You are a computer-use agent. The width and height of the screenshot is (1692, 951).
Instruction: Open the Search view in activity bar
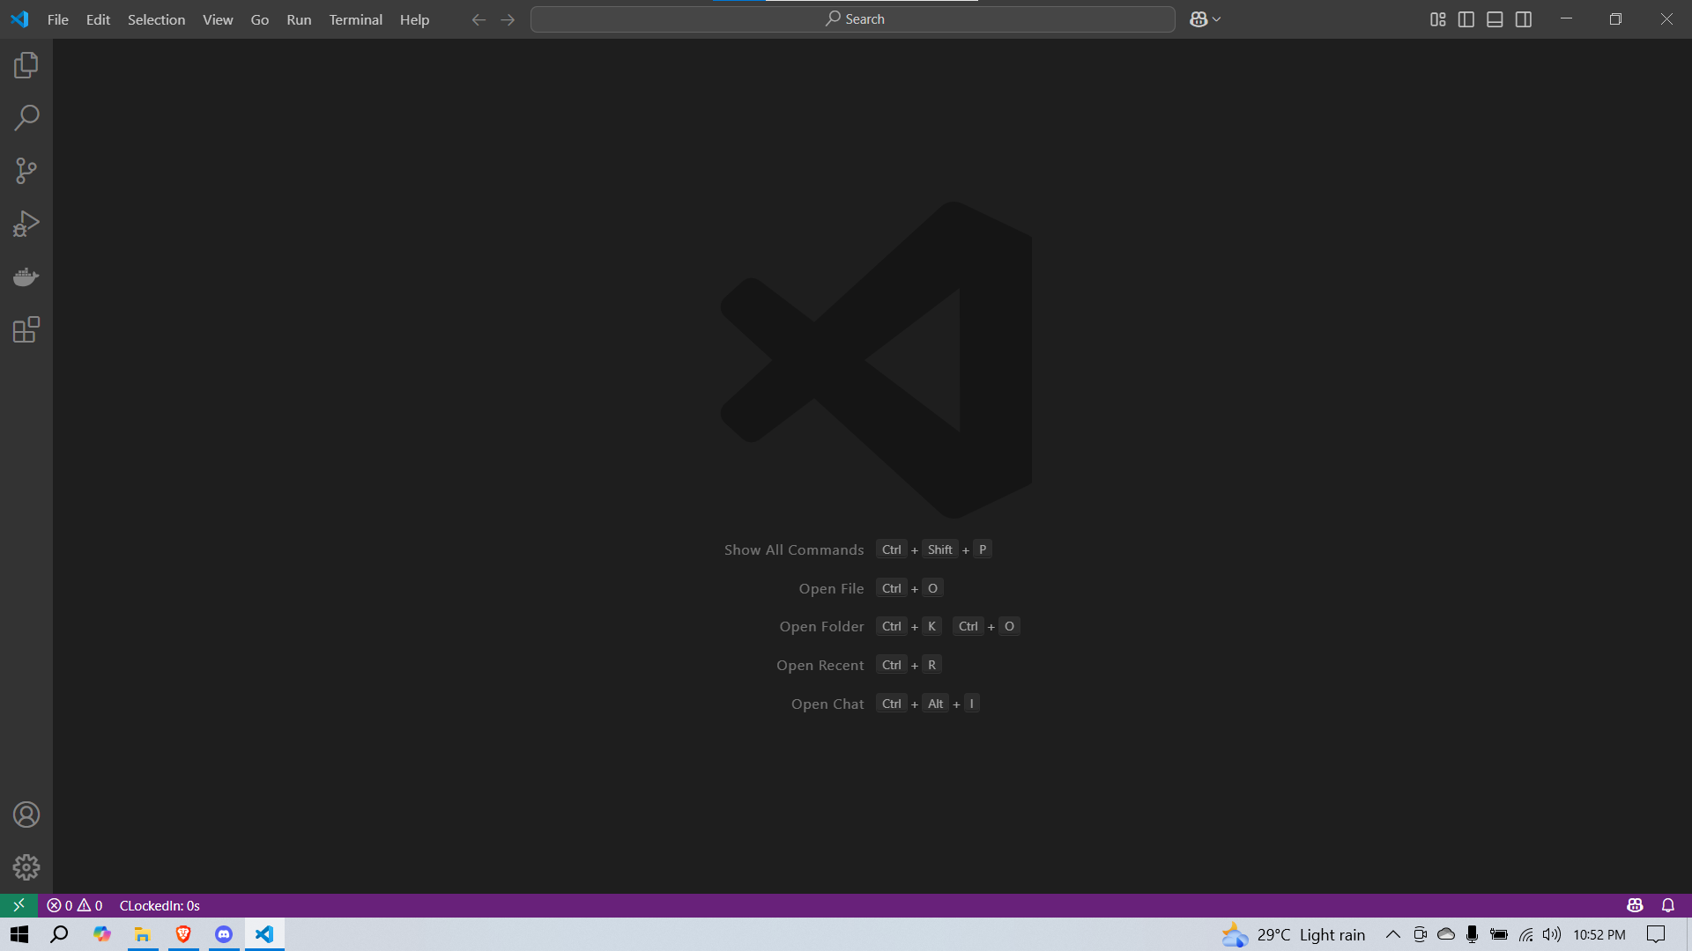coord(26,118)
